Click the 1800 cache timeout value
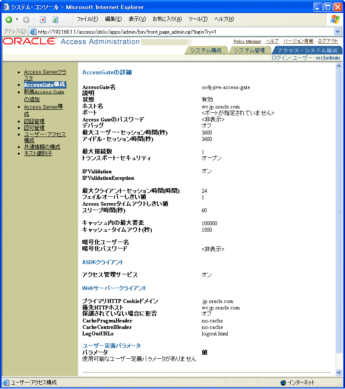 point(207,230)
